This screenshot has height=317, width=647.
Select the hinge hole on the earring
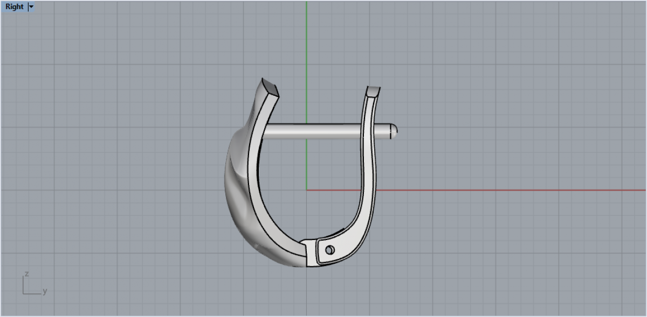click(x=330, y=250)
